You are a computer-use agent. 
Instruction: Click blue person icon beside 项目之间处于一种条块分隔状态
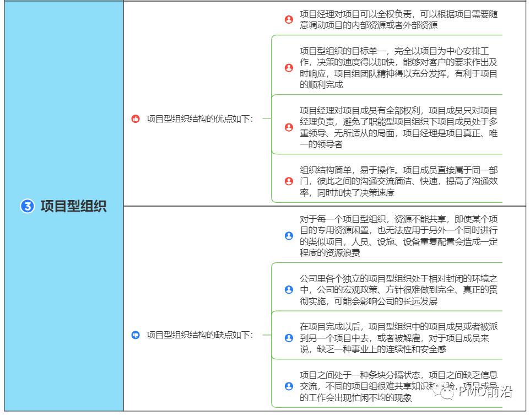[289, 386]
